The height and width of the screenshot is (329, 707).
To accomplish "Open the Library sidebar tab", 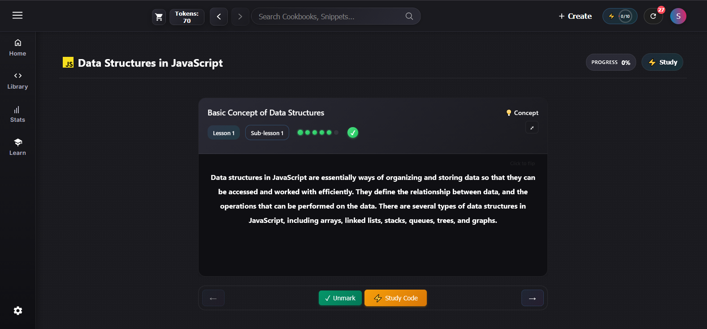I will click(18, 81).
